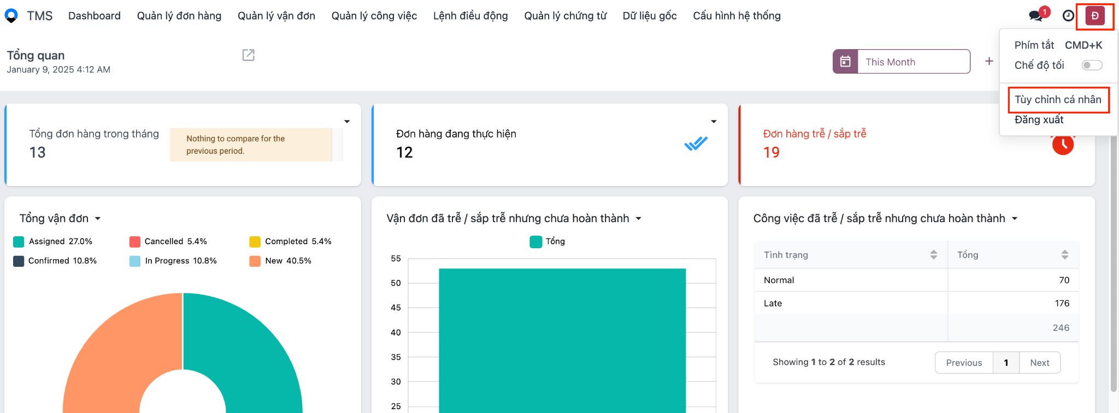Click the plus icon next to date filter
The image size is (1119, 413).
tap(989, 61)
